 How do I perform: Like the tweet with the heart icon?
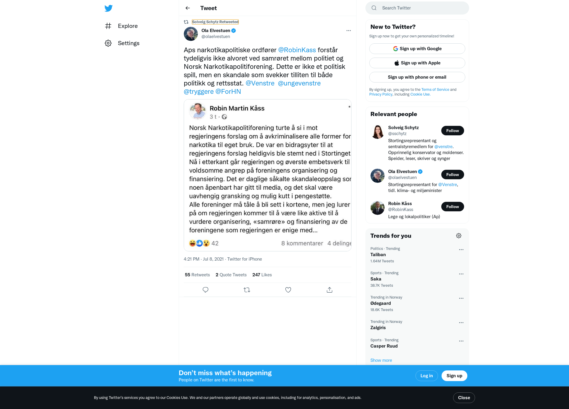point(288,290)
